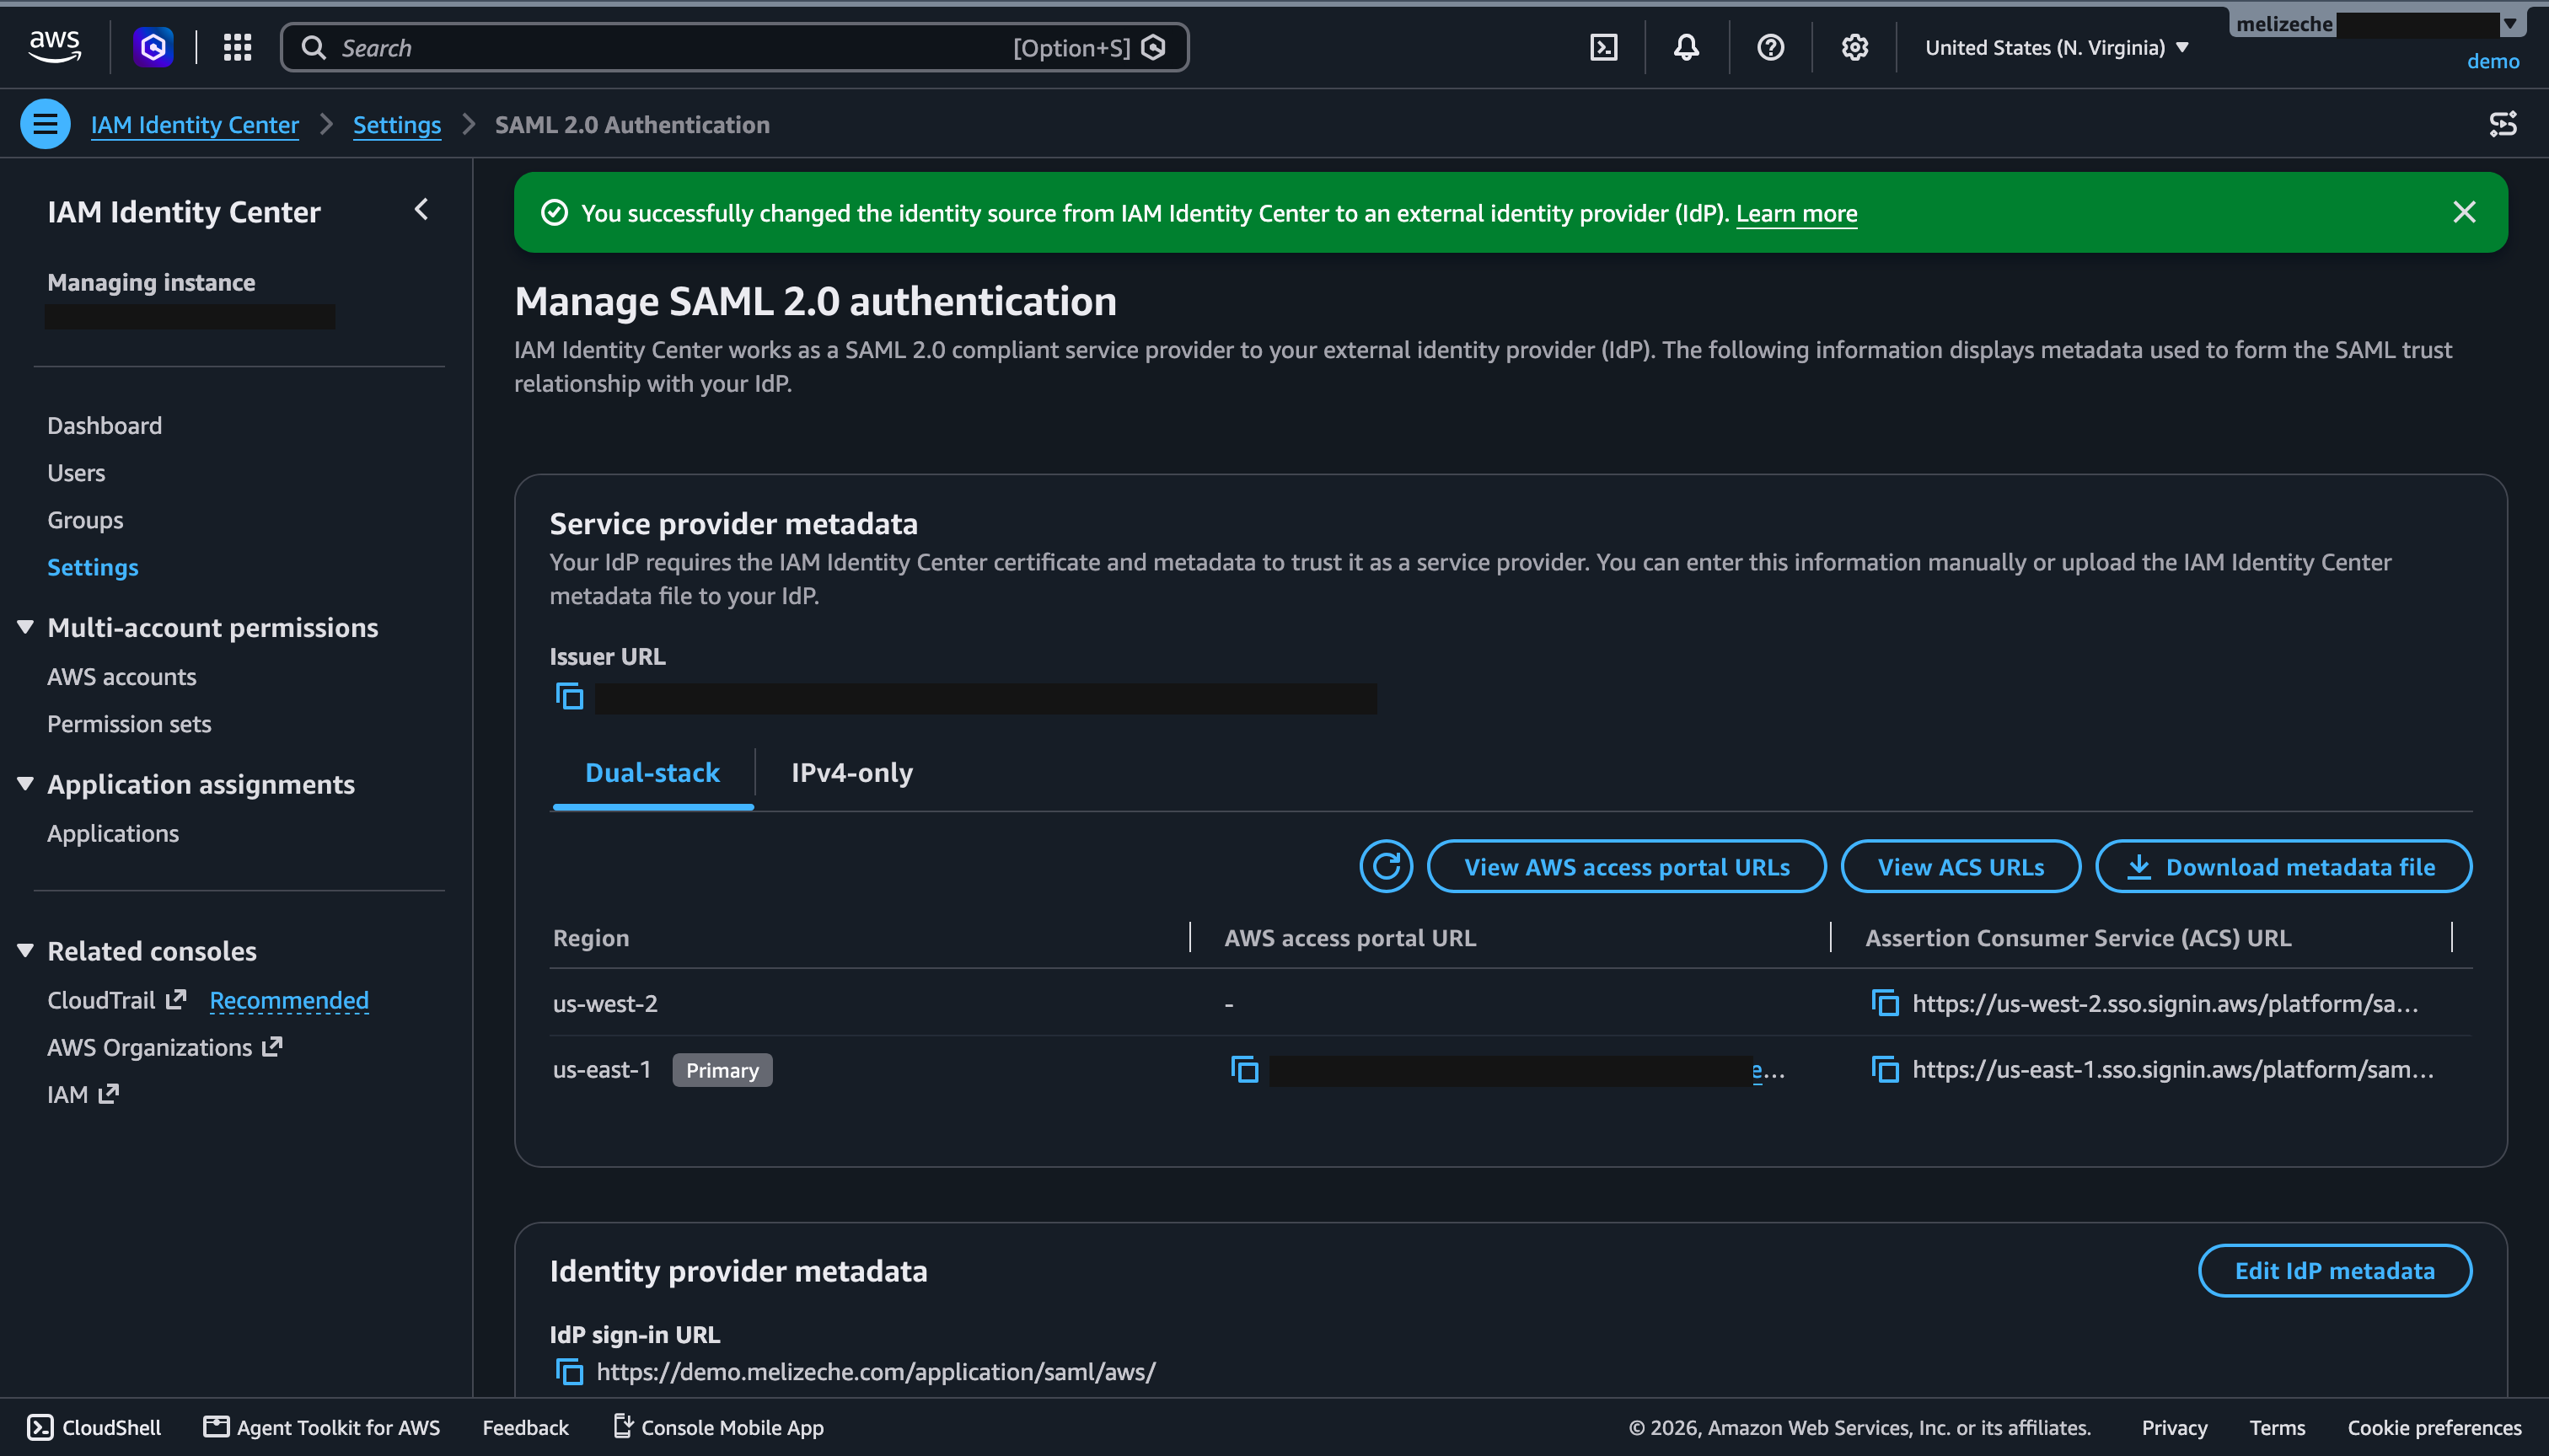
Task: Open the melizeche account menu
Action: [x=2378, y=24]
